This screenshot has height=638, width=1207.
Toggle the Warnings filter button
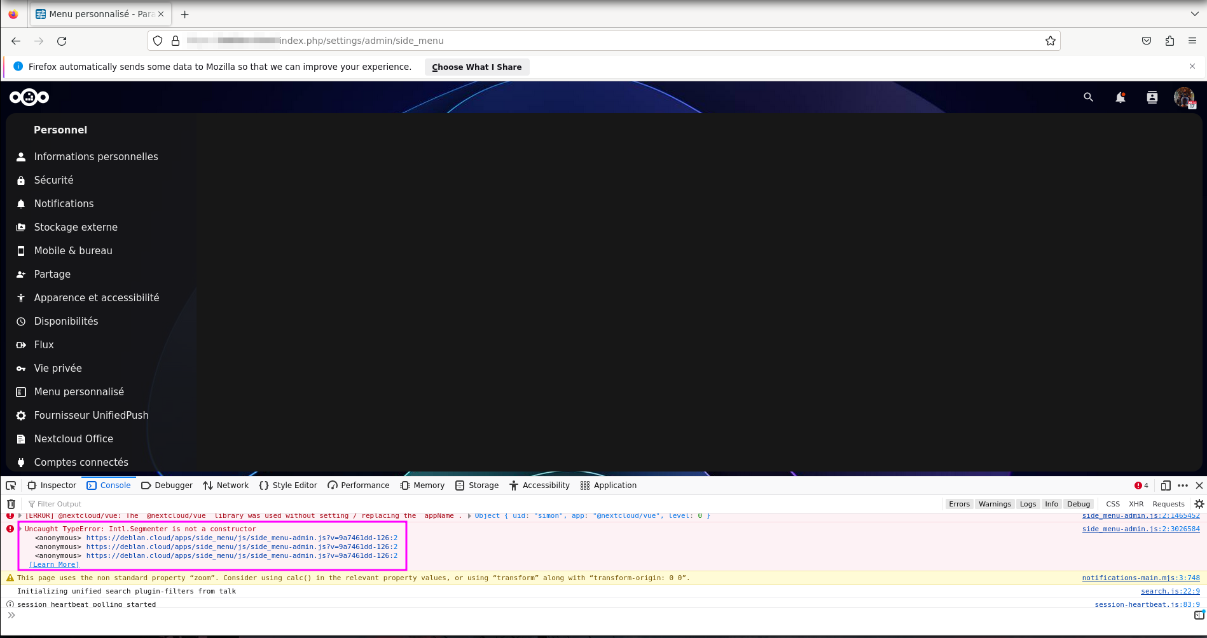(x=995, y=504)
